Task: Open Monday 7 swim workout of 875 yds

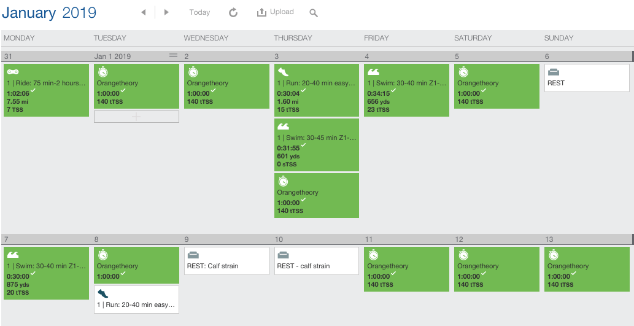Action: (46, 273)
